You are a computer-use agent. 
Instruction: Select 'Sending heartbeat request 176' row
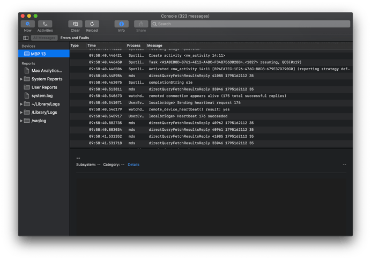pos(211,103)
